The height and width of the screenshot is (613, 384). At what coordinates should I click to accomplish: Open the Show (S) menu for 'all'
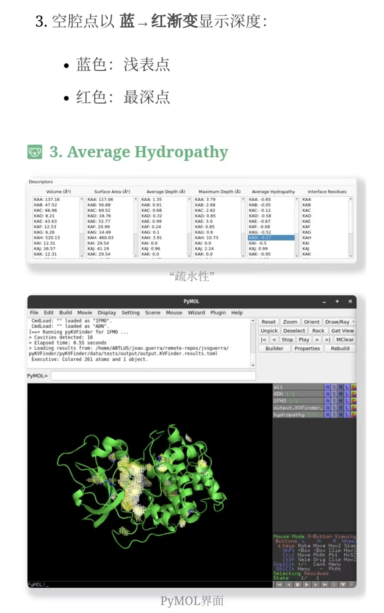[334, 387]
